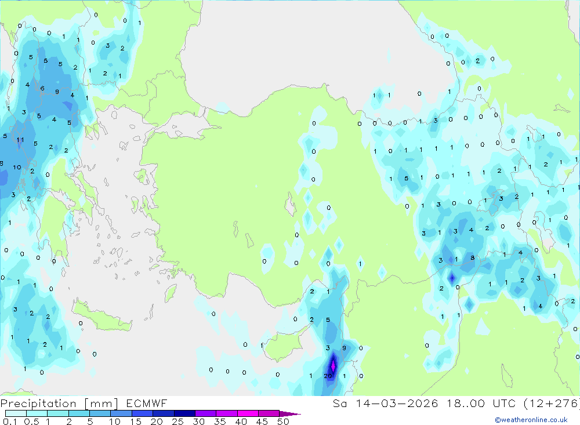Click the 'Precipitation [mm]' title text
This screenshot has height=425, width=580.
point(59,404)
